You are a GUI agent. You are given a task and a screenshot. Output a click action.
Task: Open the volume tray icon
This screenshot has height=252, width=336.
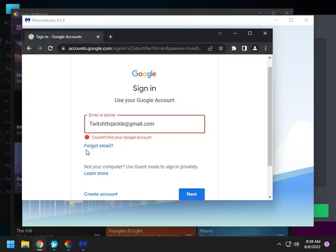[296, 244]
